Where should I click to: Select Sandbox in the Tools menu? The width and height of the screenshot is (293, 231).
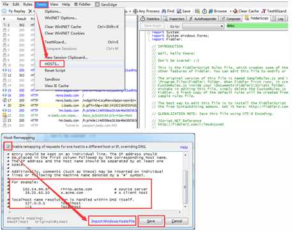(x=52, y=79)
